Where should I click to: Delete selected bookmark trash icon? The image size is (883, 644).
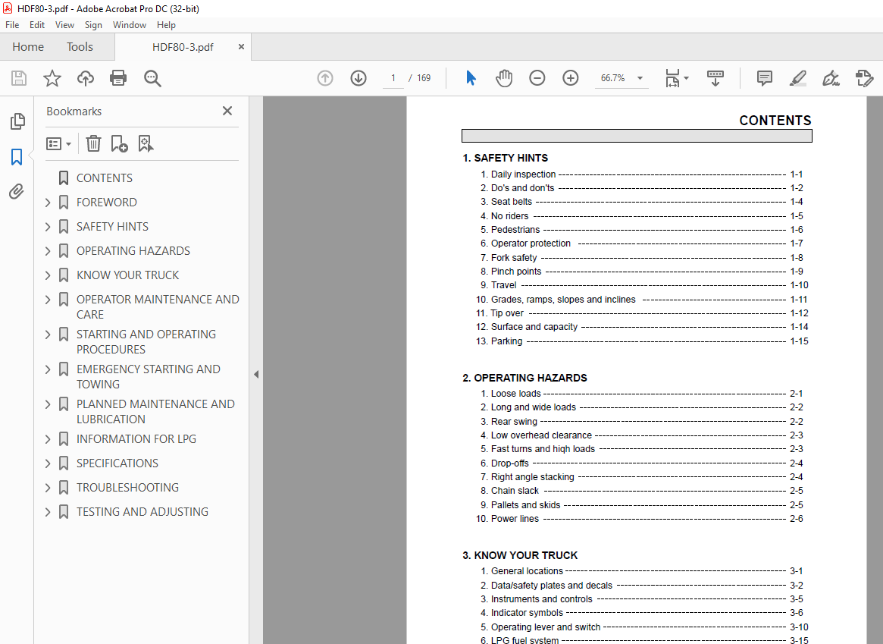coord(93,143)
